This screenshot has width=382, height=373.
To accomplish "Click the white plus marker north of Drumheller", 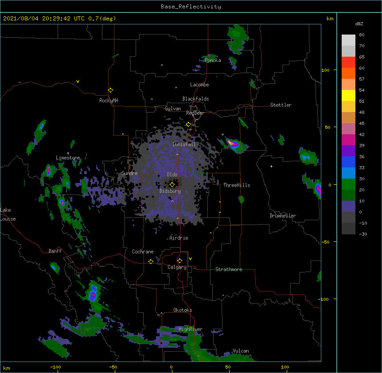I will pyautogui.click(x=271, y=166).
